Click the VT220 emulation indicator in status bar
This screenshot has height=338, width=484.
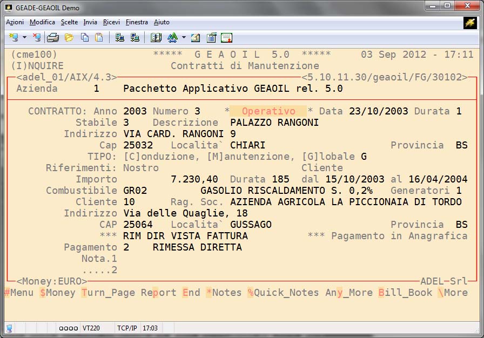90,328
